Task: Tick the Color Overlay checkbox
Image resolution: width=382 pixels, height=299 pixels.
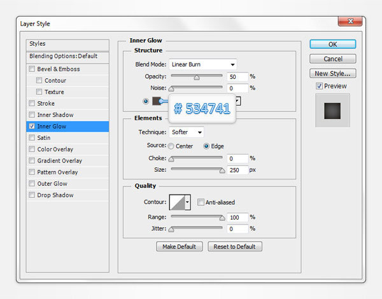Action: pos(32,149)
